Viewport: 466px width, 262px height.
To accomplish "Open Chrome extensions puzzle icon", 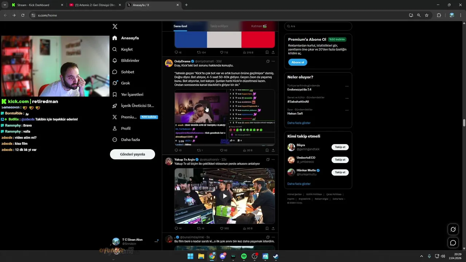I will 439,15.
